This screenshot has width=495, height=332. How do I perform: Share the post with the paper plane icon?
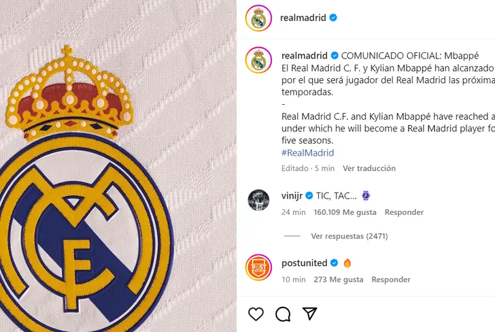point(309,314)
